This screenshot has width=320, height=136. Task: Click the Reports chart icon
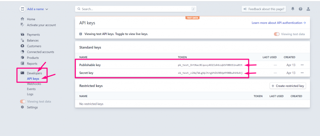[x=22, y=63]
